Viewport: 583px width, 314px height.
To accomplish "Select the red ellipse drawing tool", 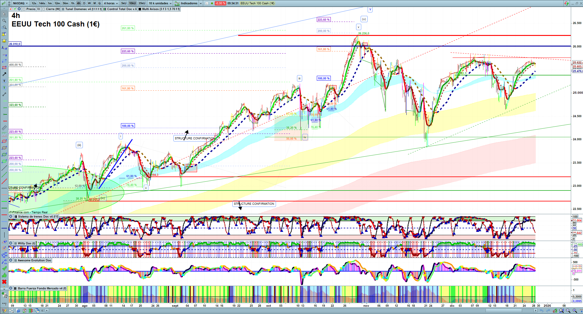I will [4, 141].
